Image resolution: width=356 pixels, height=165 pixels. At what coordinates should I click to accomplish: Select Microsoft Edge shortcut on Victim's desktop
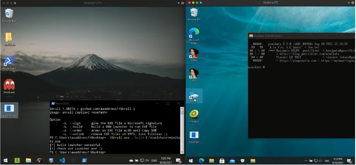(x=194, y=36)
